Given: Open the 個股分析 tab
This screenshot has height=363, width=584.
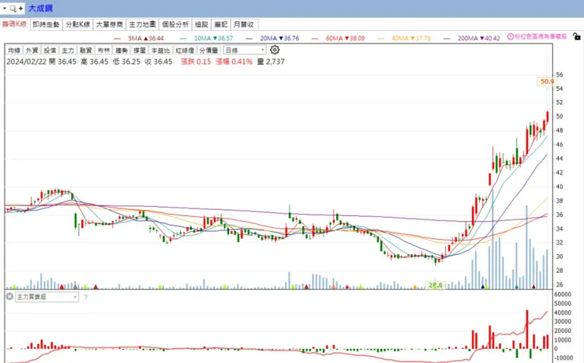Looking at the screenshot, I should click(175, 24).
